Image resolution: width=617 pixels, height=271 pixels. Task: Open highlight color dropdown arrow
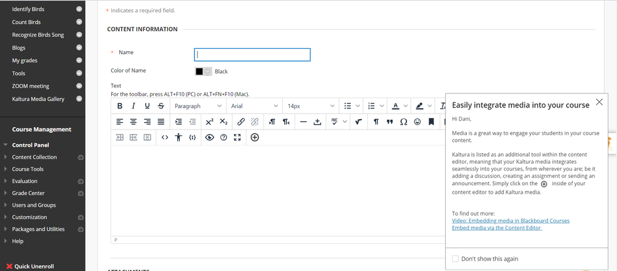pyautogui.click(x=429, y=106)
